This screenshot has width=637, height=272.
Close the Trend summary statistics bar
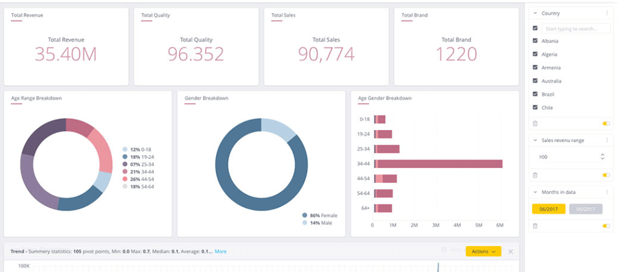511,252
